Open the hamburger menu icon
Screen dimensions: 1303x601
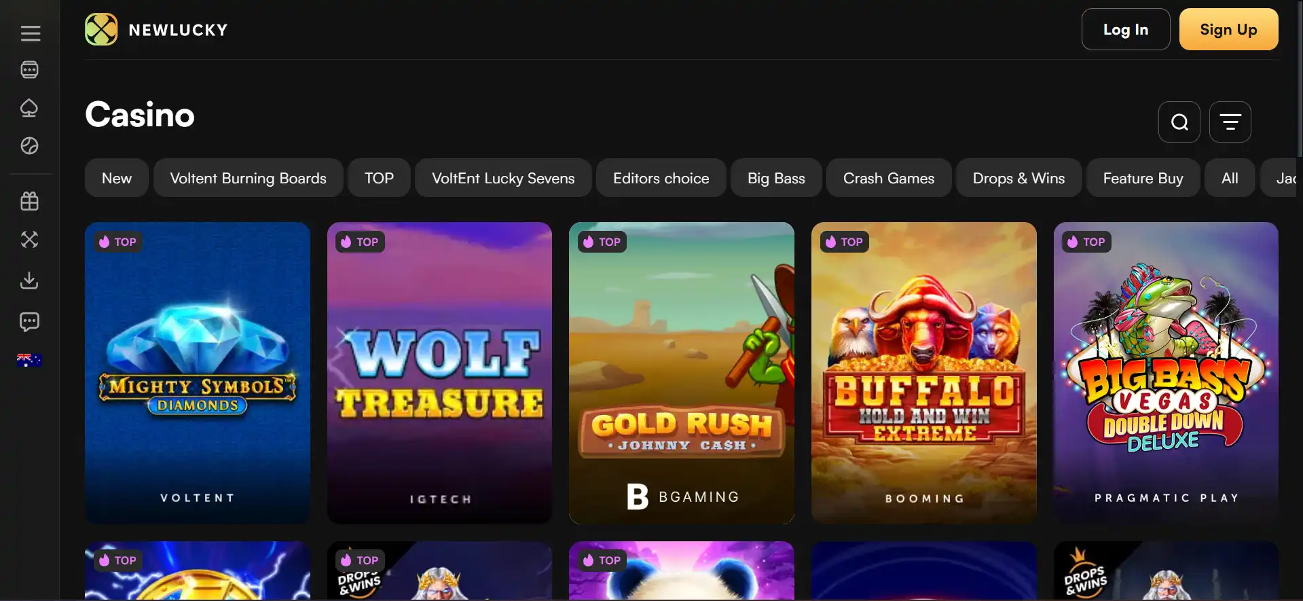[30, 33]
